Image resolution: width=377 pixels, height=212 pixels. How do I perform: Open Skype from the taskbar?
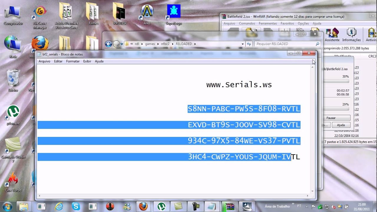[x=76, y=206]
